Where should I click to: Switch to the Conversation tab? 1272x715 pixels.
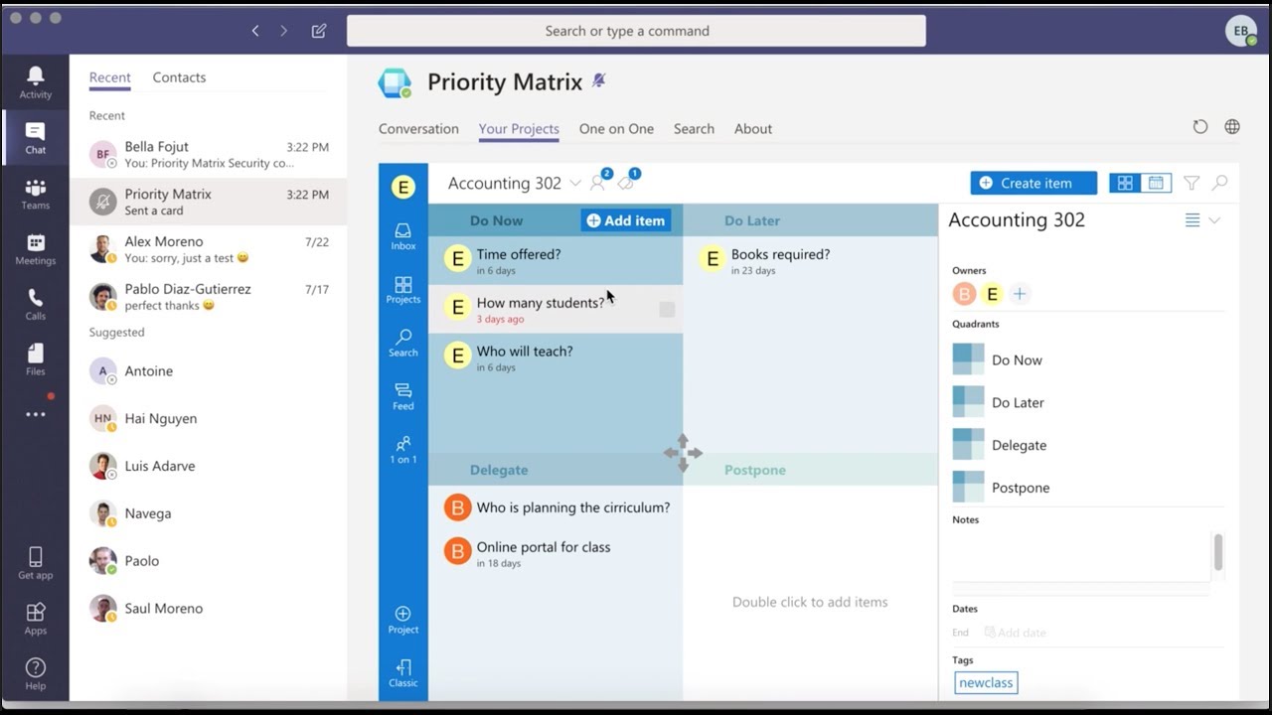pos(418,129)
